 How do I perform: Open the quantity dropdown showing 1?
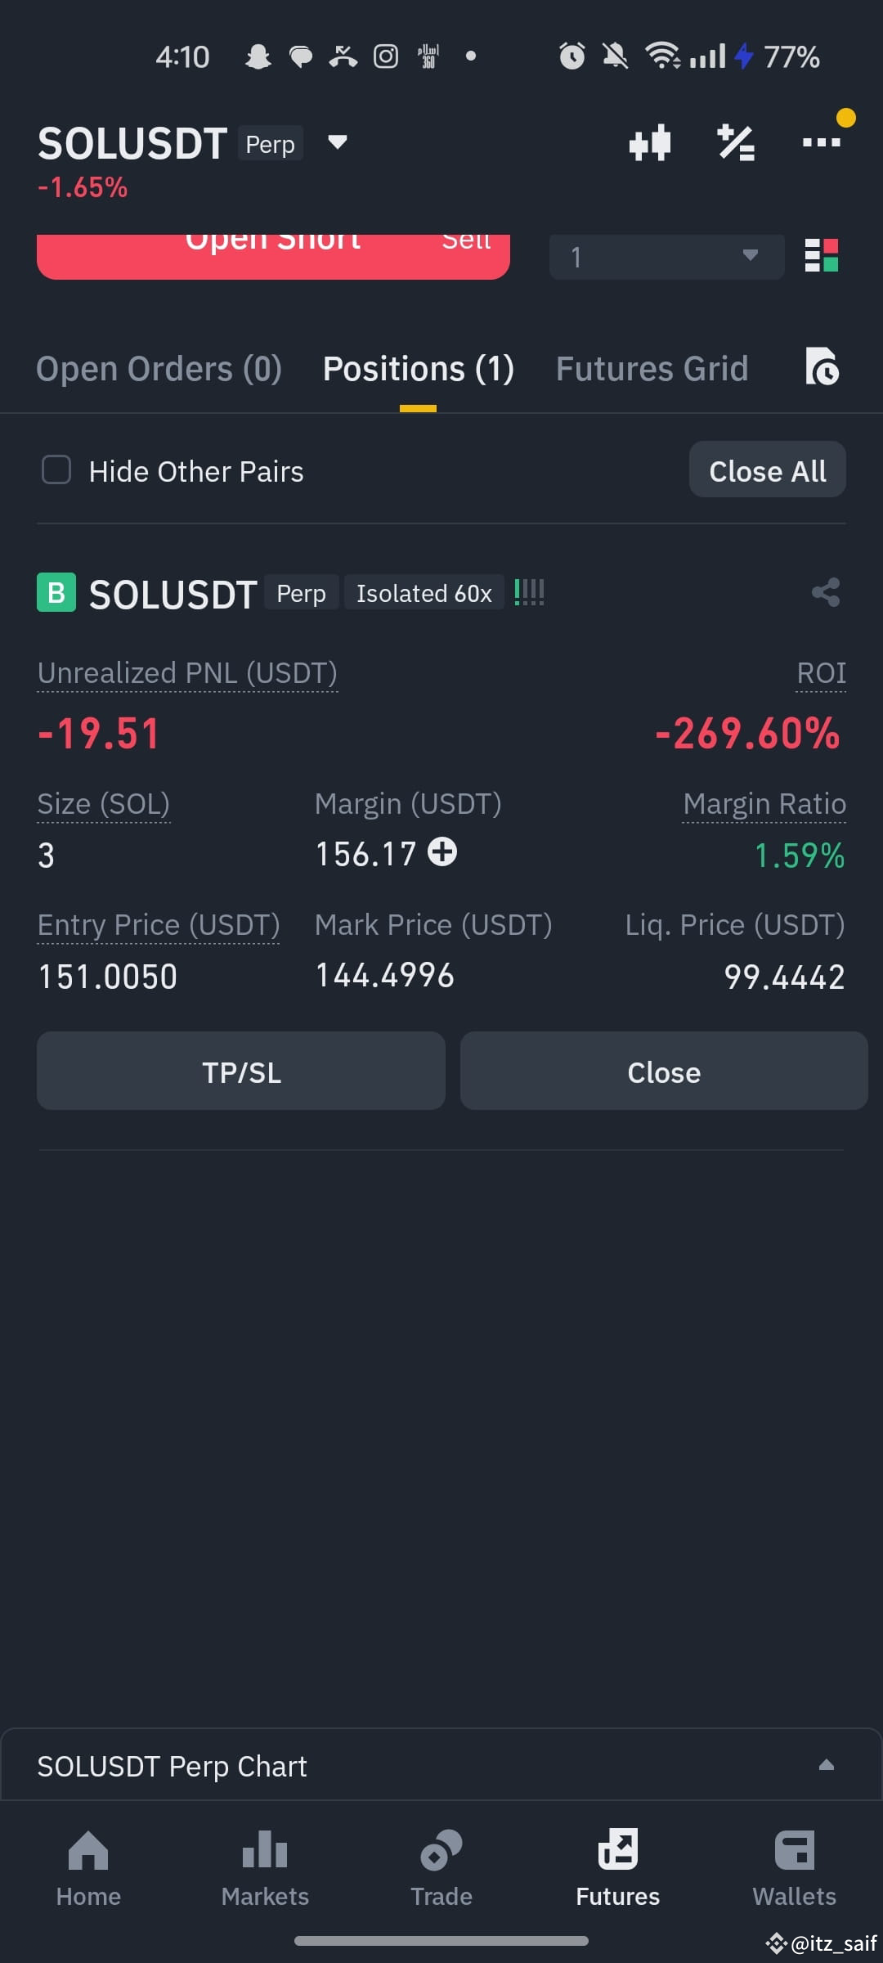pos(666,256)
